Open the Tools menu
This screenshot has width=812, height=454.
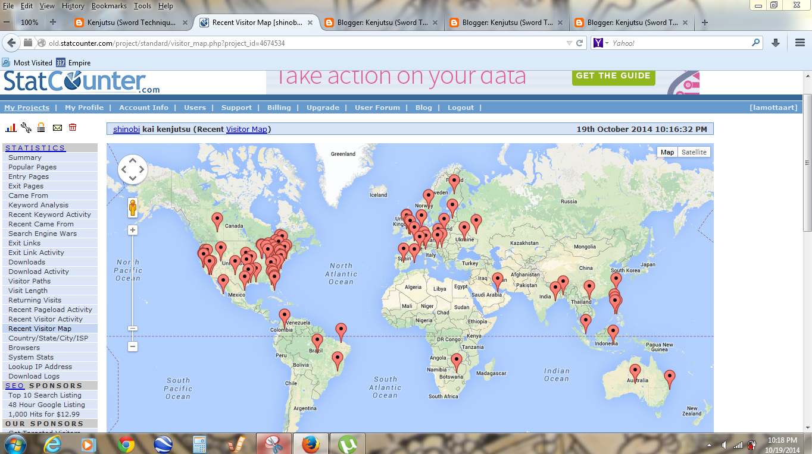point(142,6)
